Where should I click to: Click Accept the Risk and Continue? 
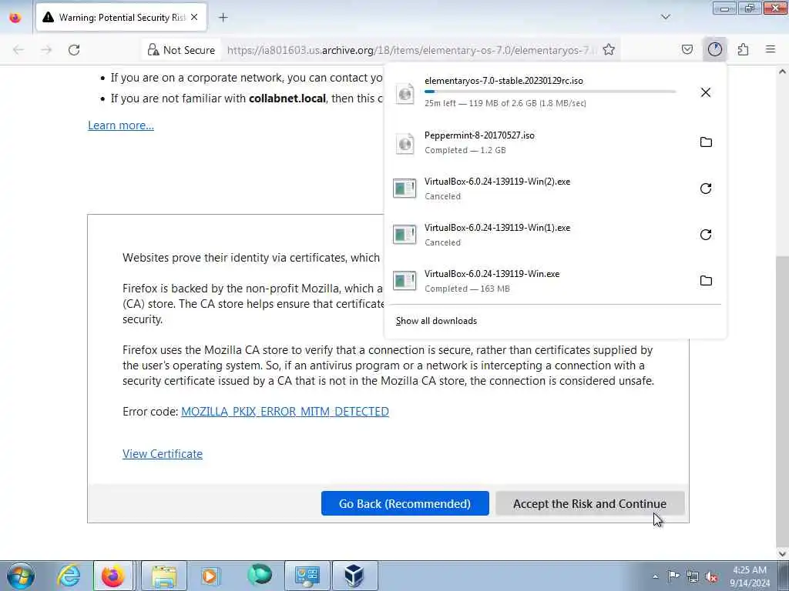(589, 503)
